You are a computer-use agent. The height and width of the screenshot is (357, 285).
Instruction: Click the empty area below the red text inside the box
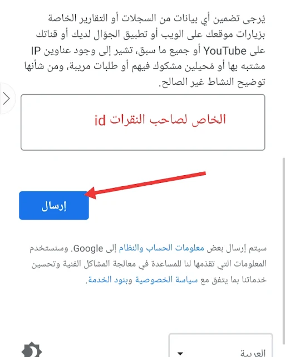[142, 139]
